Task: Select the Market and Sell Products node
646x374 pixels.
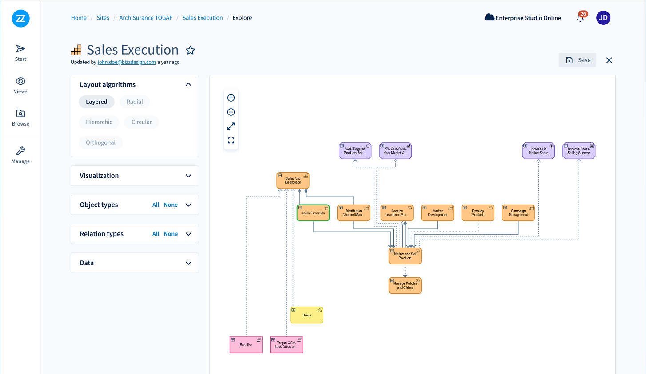Action: coord(405,256)
